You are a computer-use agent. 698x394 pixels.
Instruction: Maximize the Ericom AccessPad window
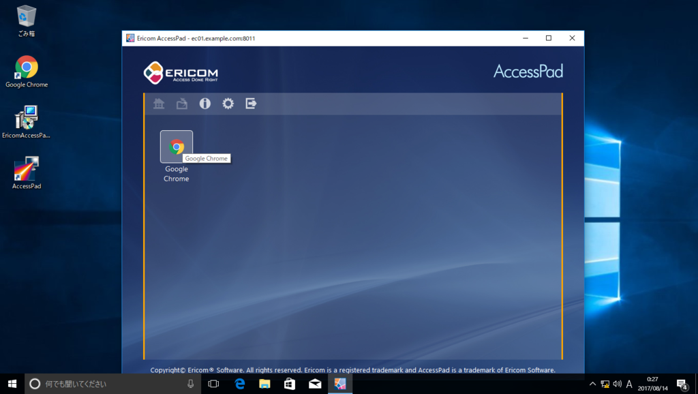tap(549, 38)
